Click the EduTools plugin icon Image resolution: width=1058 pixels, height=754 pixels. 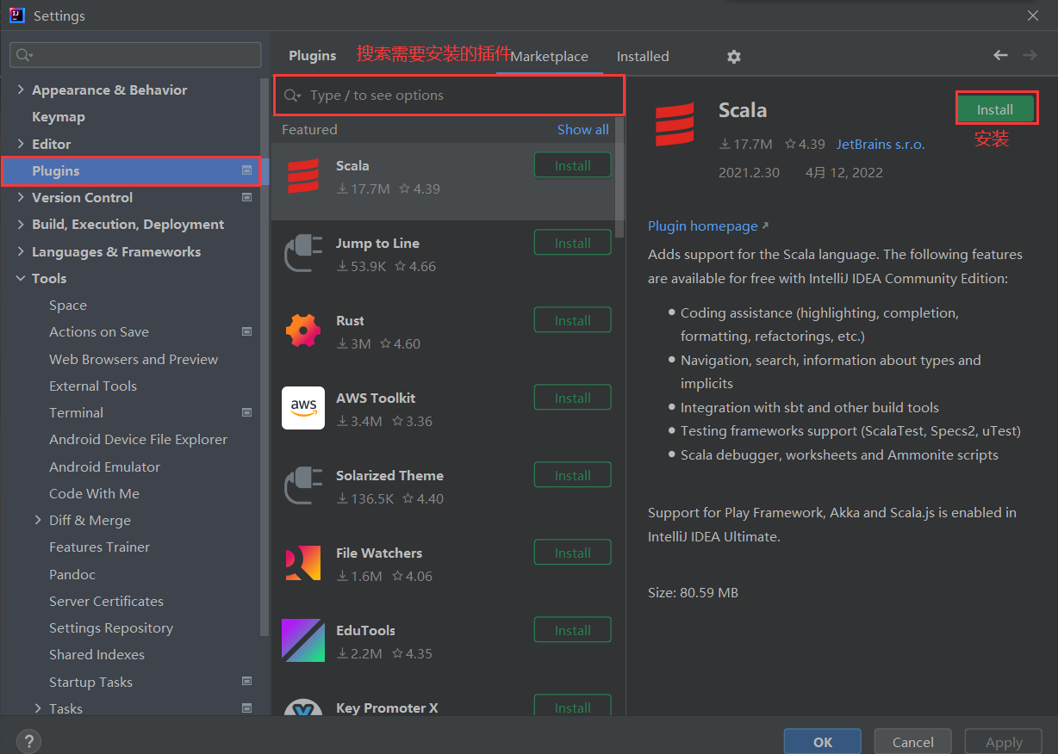click(x=303, y=640)
